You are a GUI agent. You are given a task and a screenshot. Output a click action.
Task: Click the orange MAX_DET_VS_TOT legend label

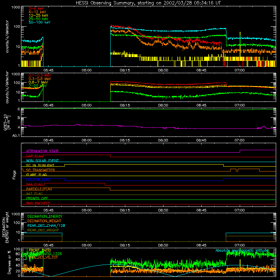(43, 257)
